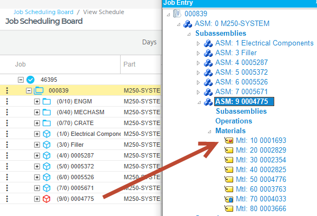Click the folder icon next to (0/70) CRATE
Image resolution: width=317 pixels, height=216 pixels.
[47, 123]
